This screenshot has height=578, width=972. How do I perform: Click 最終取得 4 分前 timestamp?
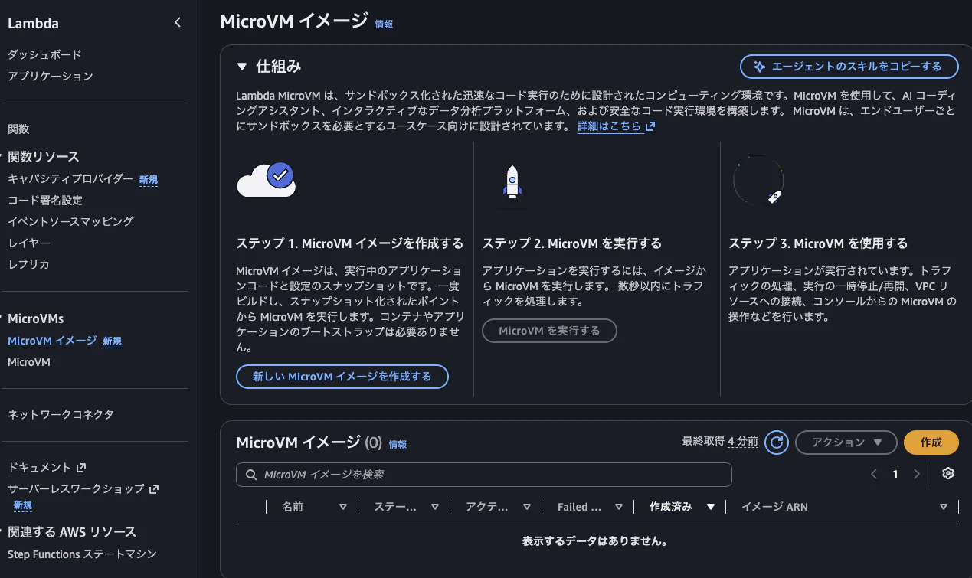click(720, 441)
